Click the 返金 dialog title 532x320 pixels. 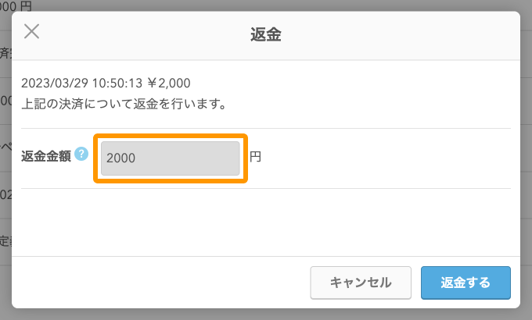point(265,34)
